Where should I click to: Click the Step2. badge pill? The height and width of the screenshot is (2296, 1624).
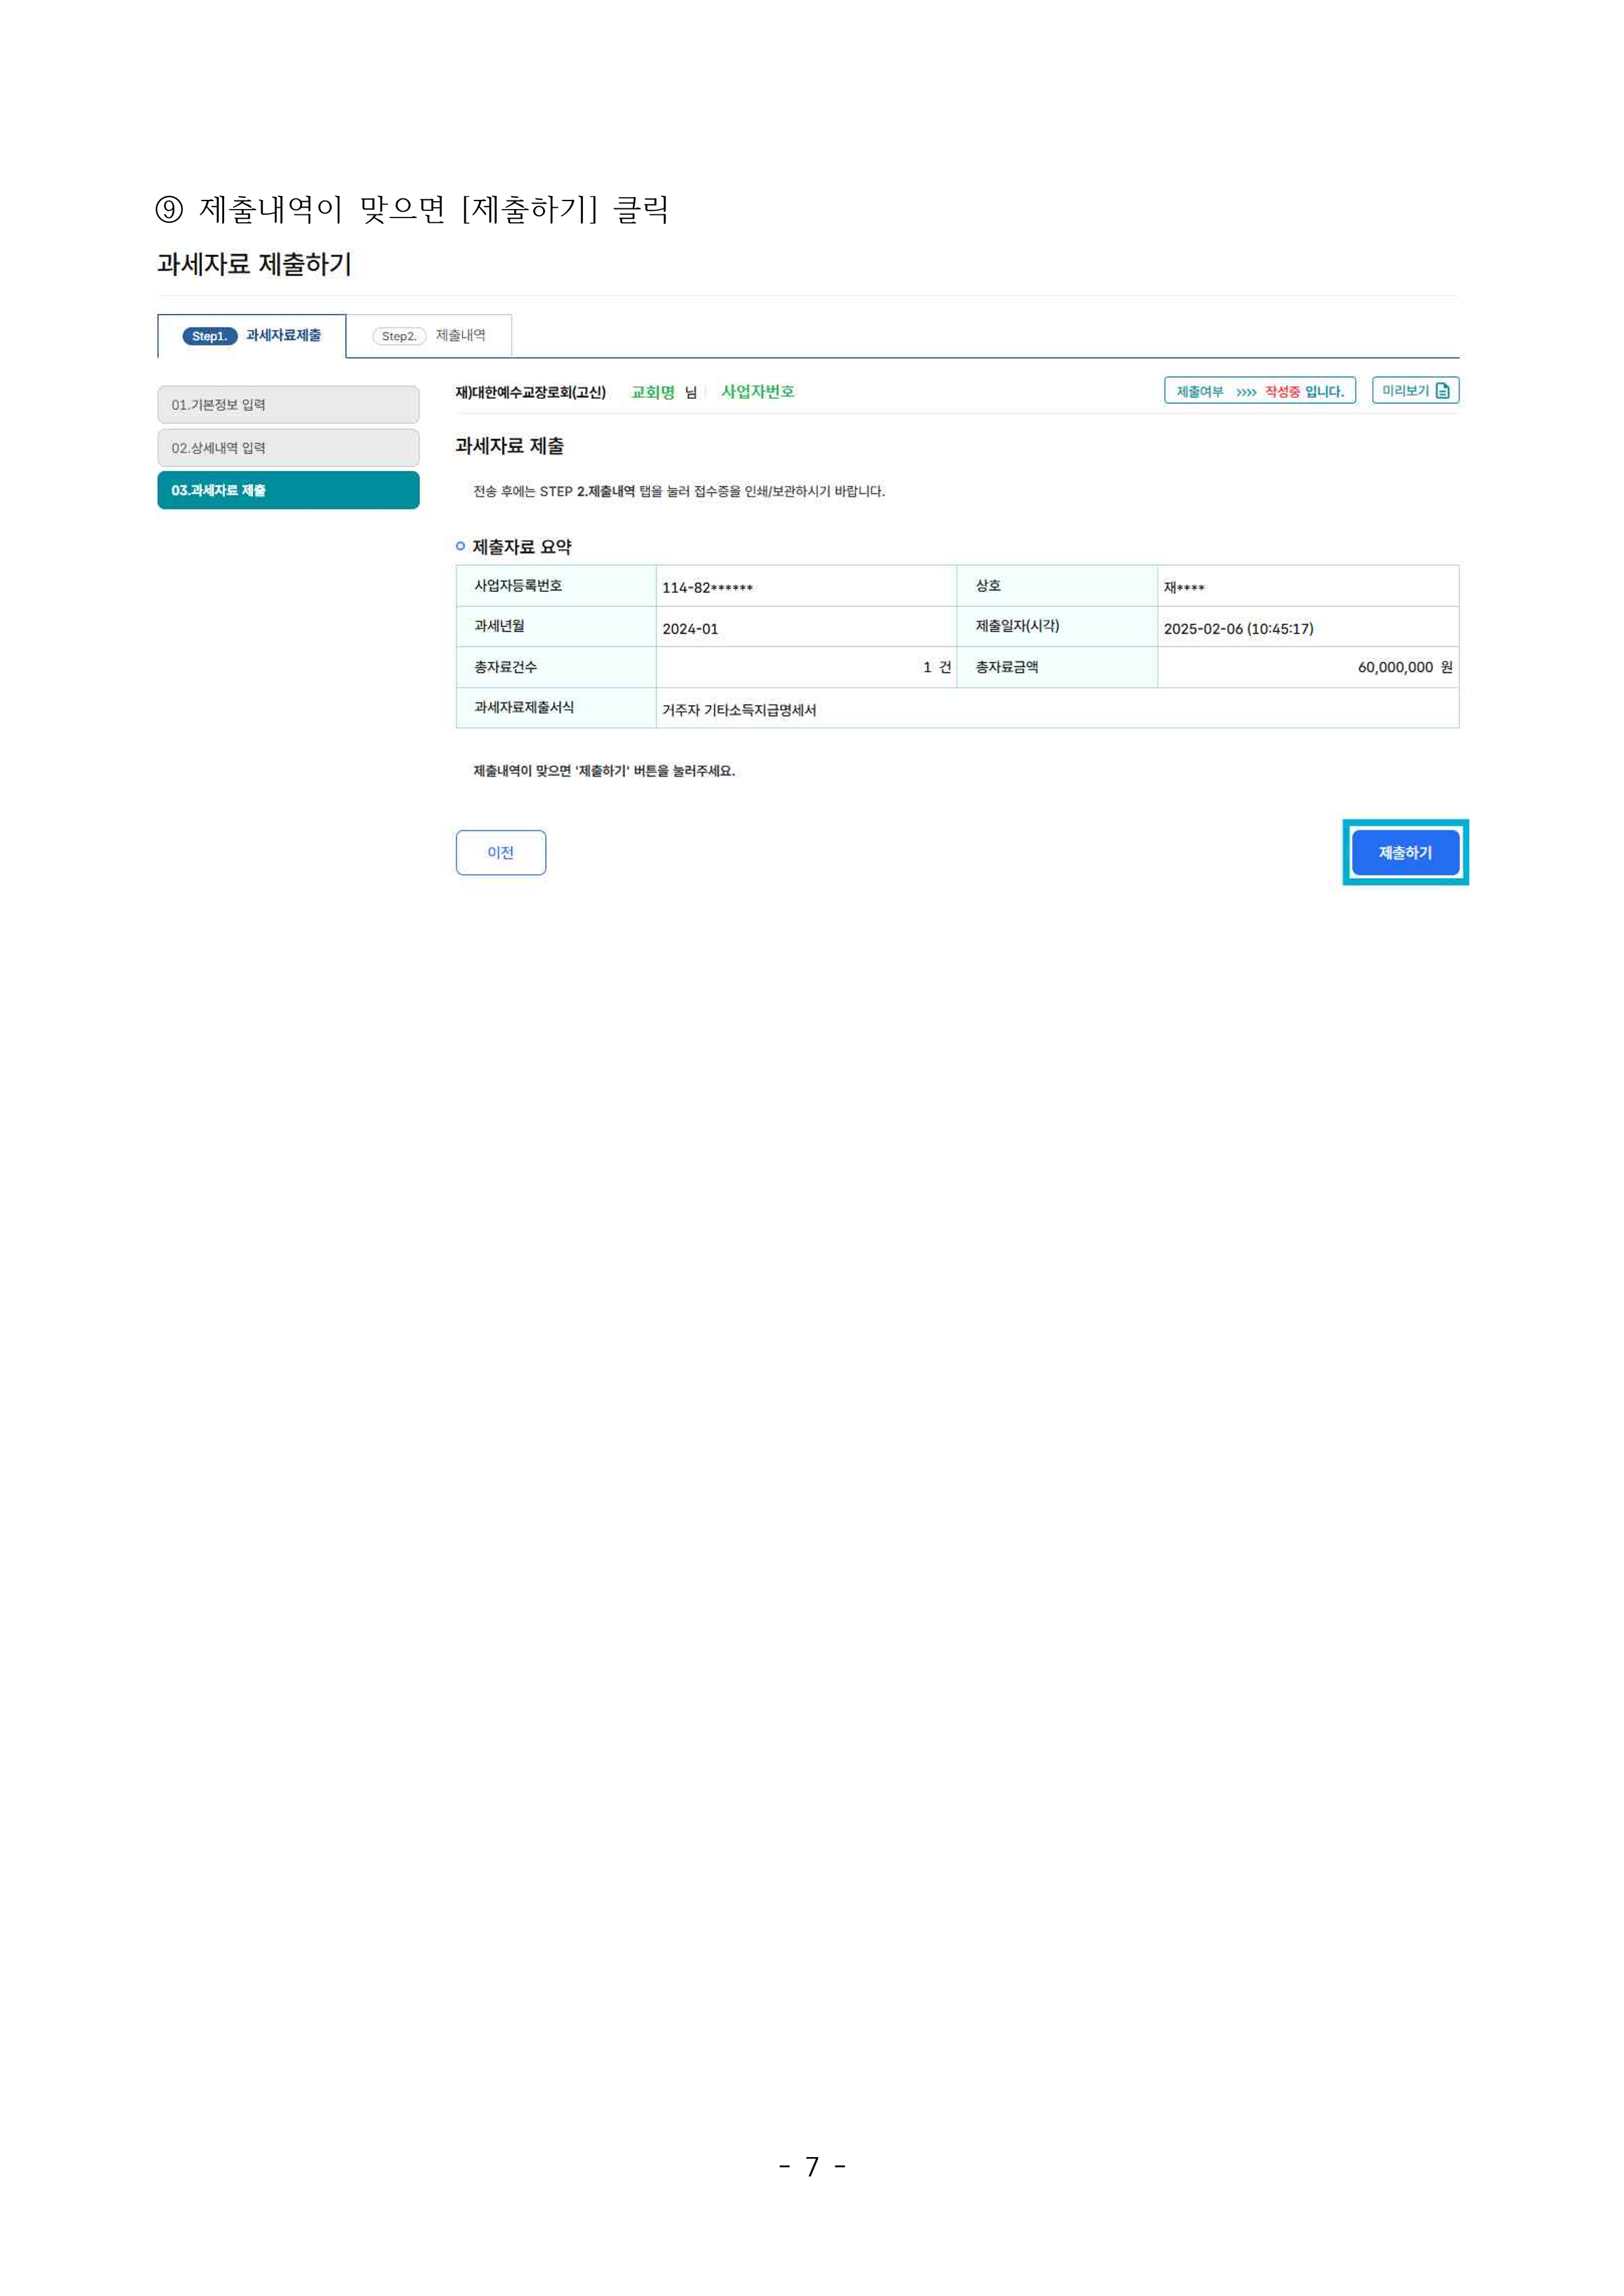click(398, 336)
